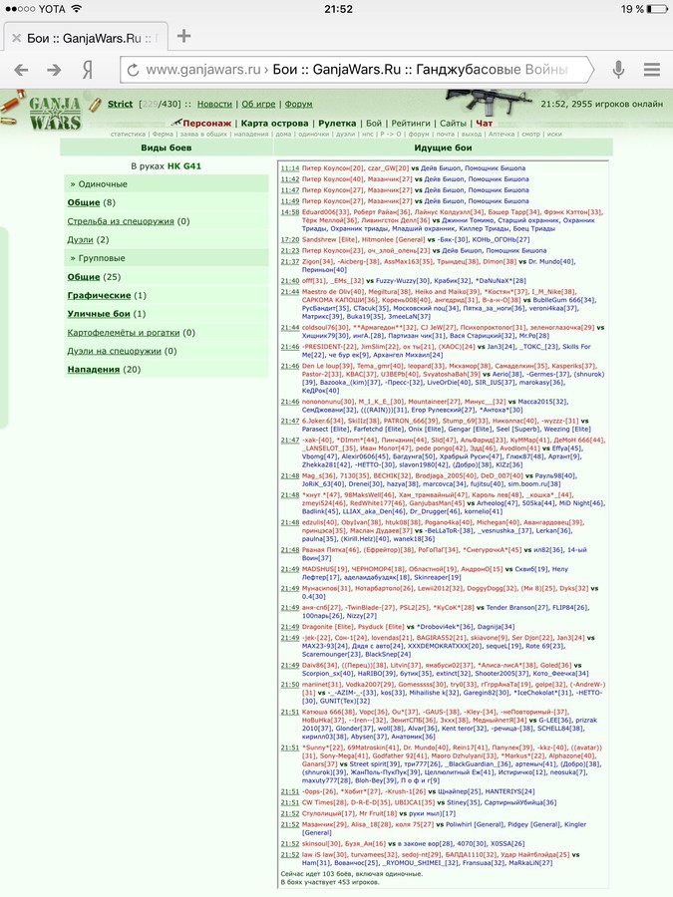Screen dimensions: 673x897
Task: Open a new tab with plus button
Action: (183, 36)
